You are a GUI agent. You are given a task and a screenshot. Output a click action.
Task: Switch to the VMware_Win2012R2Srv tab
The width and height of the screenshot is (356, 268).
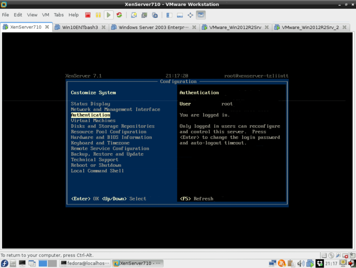[x=235, y=27]
